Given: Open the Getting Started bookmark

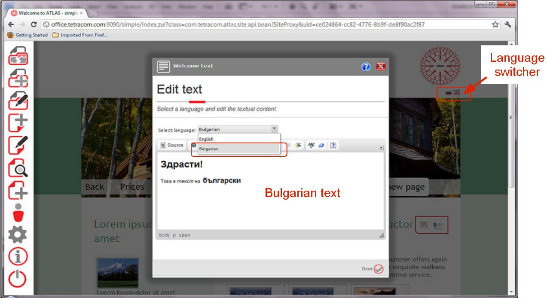Looking at the screenshot, I should [x=28, y=35].
